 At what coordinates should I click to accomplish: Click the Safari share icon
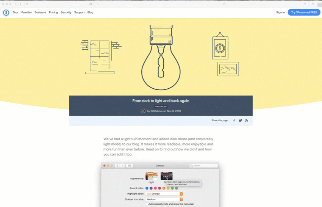(305, 4)
